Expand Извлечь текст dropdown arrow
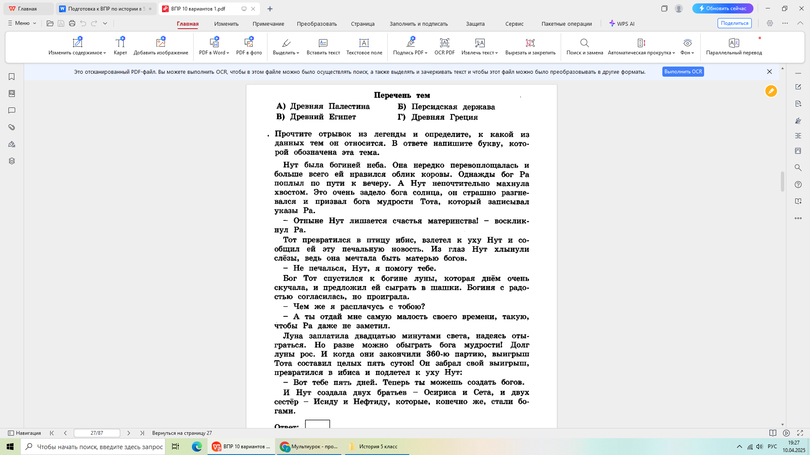The width and height of the screenshot is (810, 455). [x=497, y=53]
